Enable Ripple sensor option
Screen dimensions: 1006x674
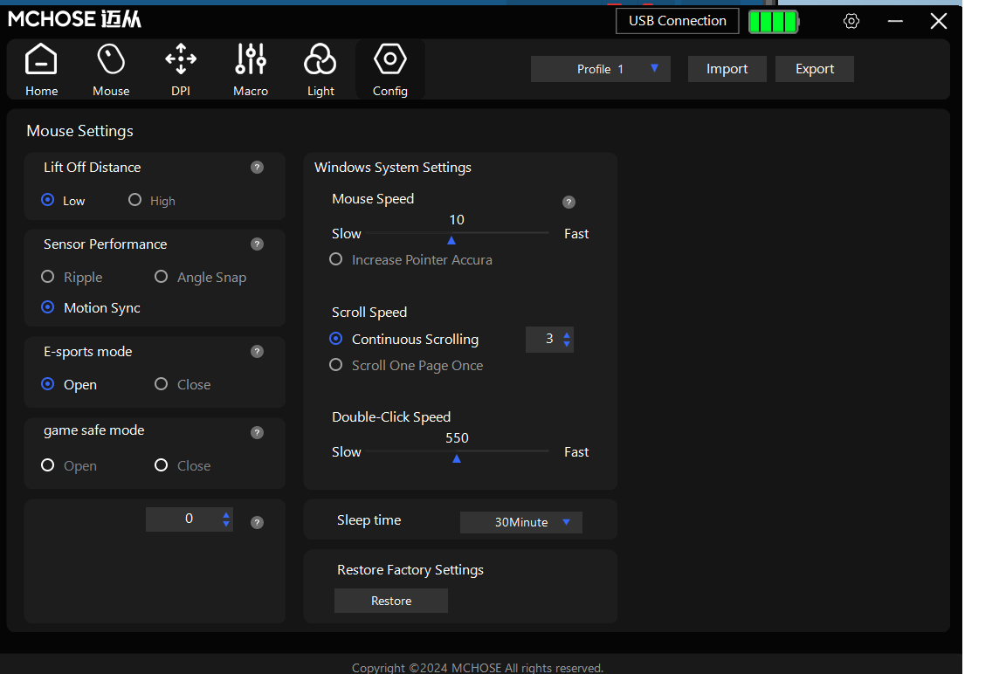click(47, 277)
